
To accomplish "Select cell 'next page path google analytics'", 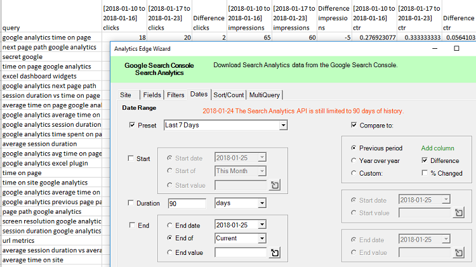I will coord(51,47).
